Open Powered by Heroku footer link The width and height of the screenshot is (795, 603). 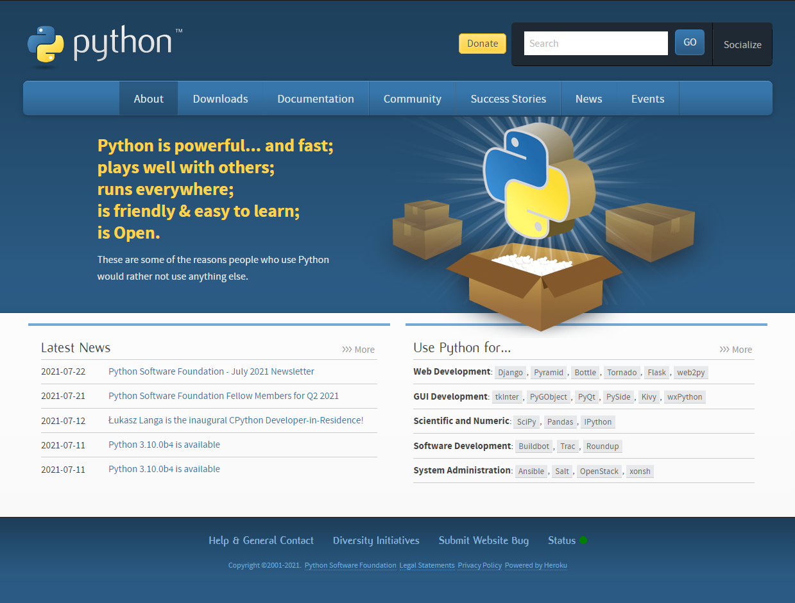[536, 565]
